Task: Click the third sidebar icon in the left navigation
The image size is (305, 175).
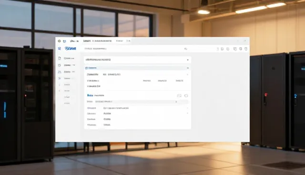Action: tap(60, 72)
